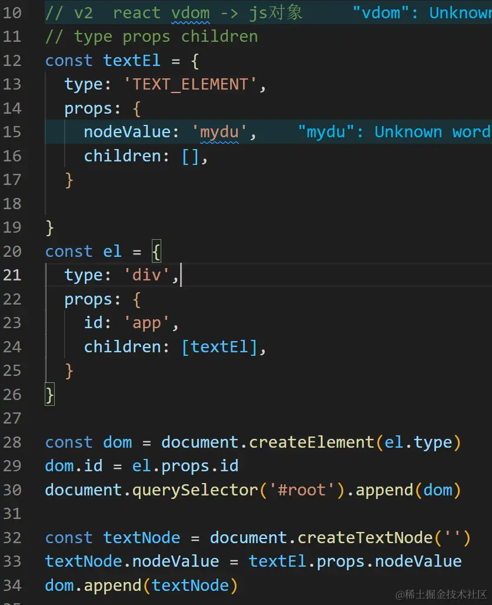Click the '// type props children' comment
This screenshot has width=492, height=605.
click(x=151, y=37)
